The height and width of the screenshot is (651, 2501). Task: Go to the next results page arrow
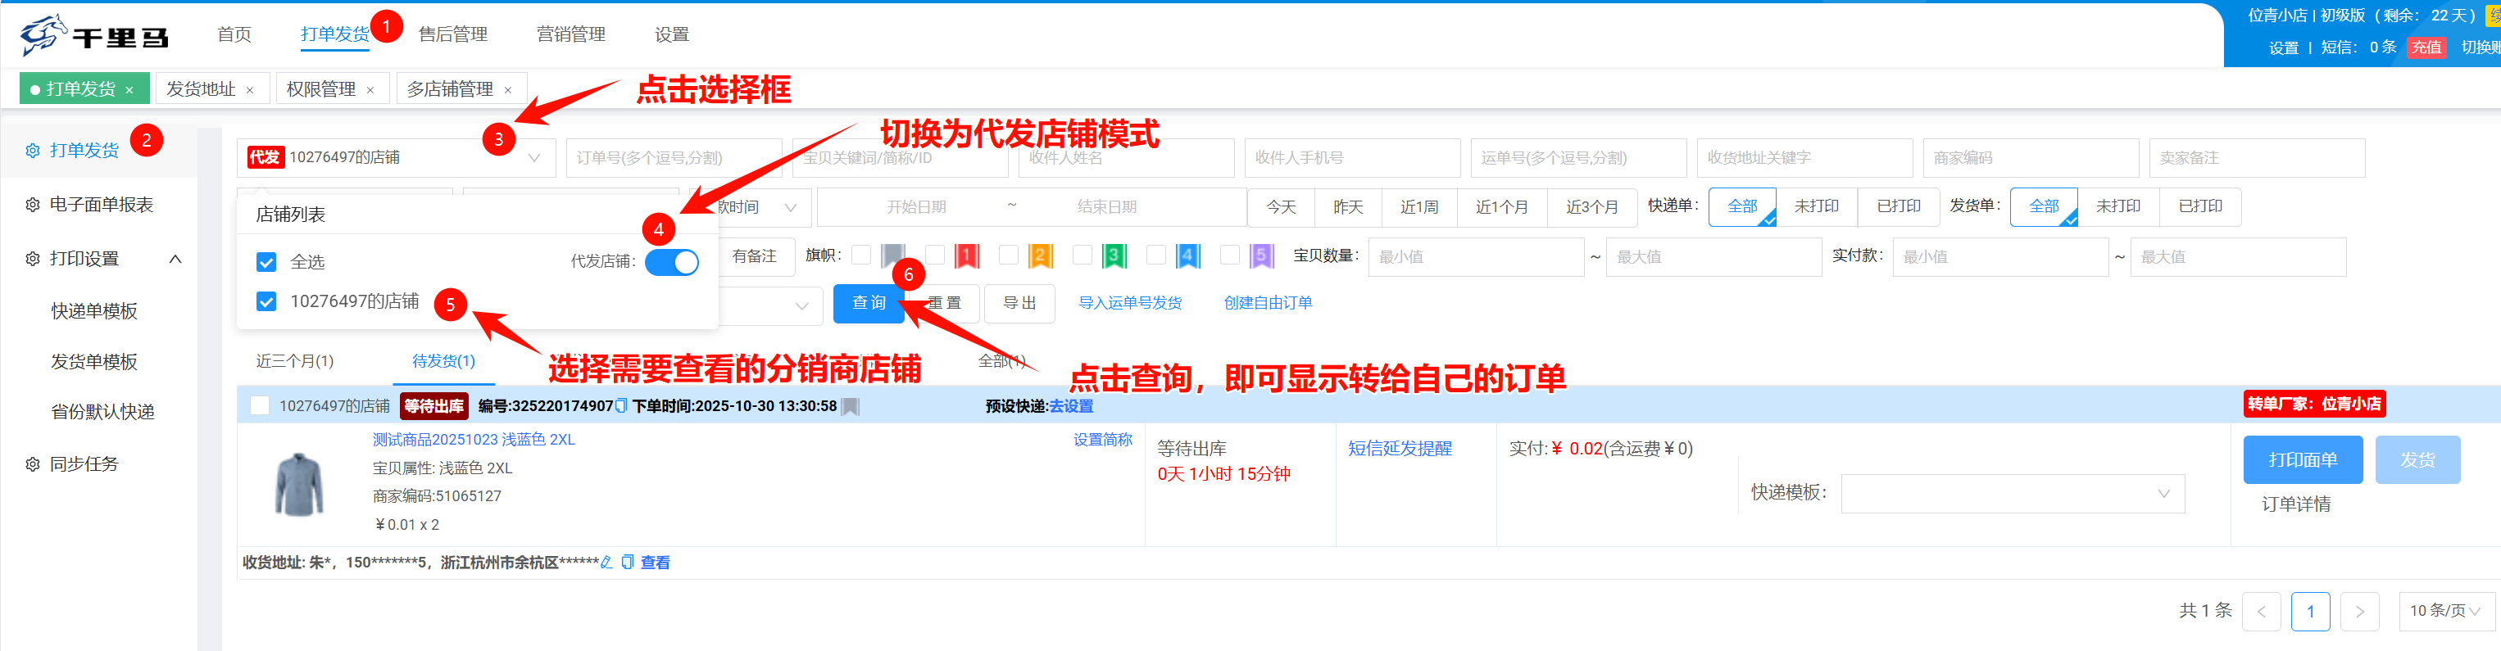pyautogui.click(x=2359, y=611)
